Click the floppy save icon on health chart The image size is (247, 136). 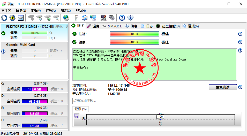tap(76, 116)
